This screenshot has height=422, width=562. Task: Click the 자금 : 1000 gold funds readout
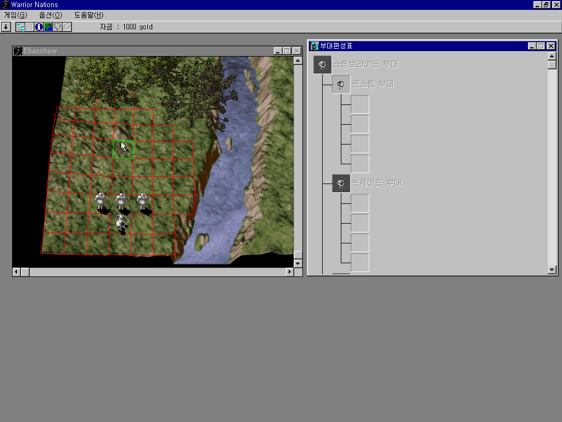coord(126,27)
